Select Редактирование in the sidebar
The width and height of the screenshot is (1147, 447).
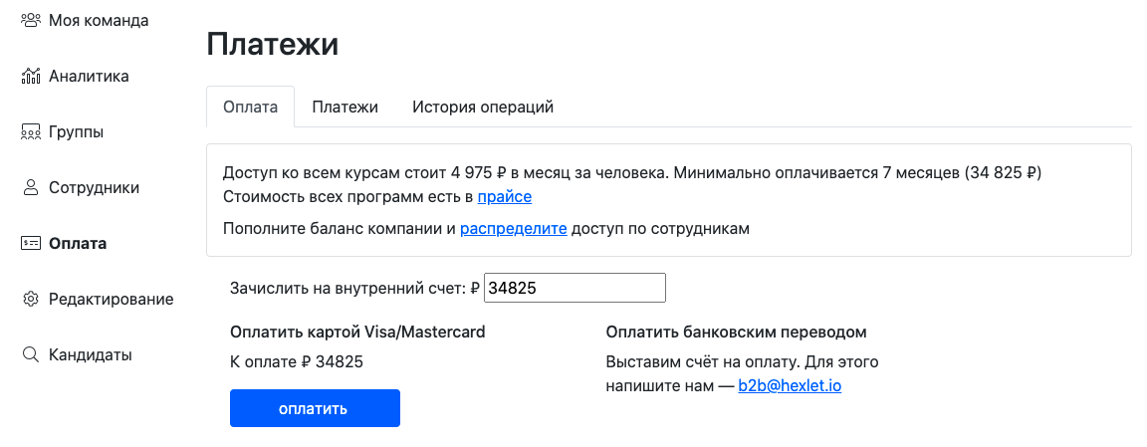point(111,299)
